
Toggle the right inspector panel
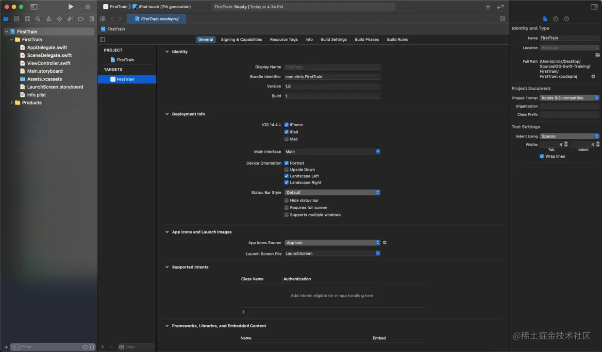tap(594, 7)
